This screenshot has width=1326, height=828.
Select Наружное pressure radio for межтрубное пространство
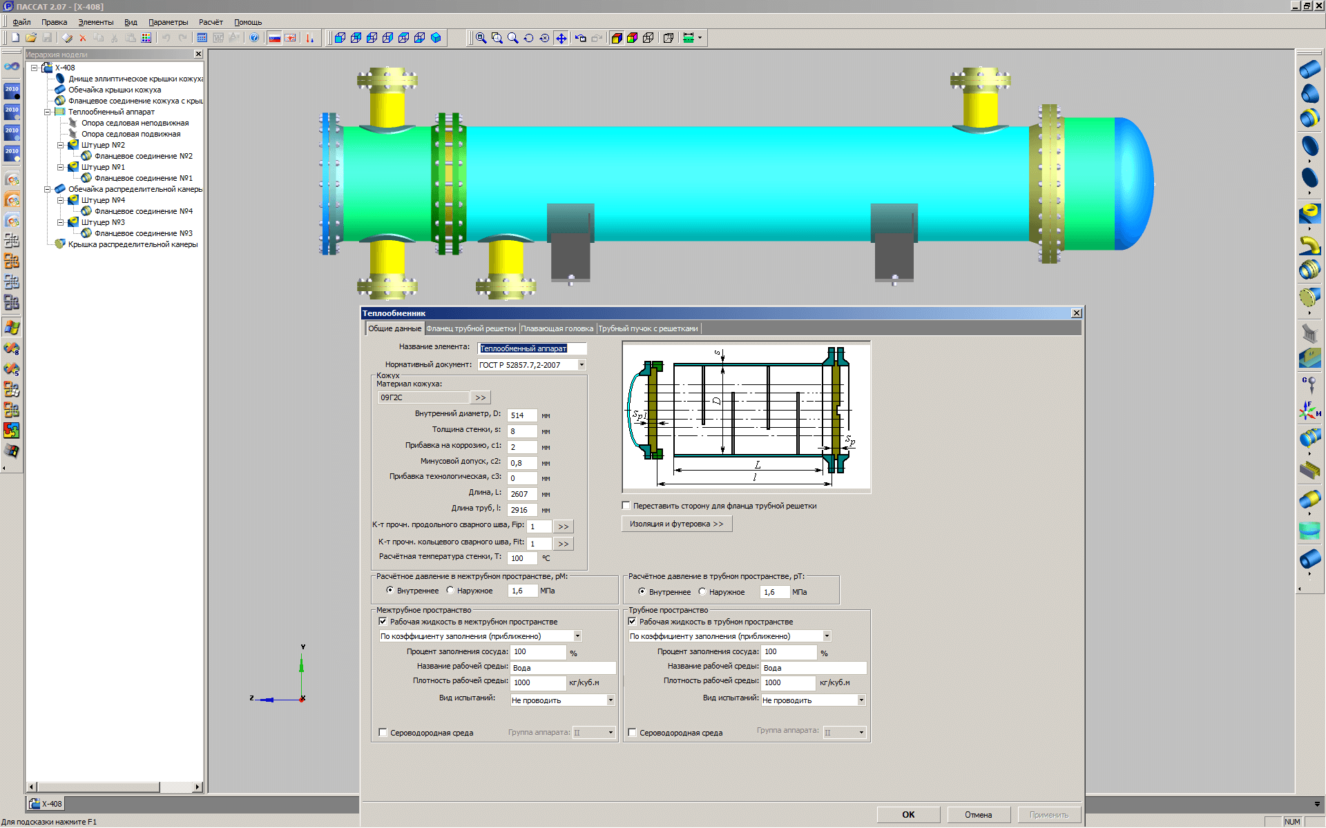pyautogui.click(x=451, y=591)
